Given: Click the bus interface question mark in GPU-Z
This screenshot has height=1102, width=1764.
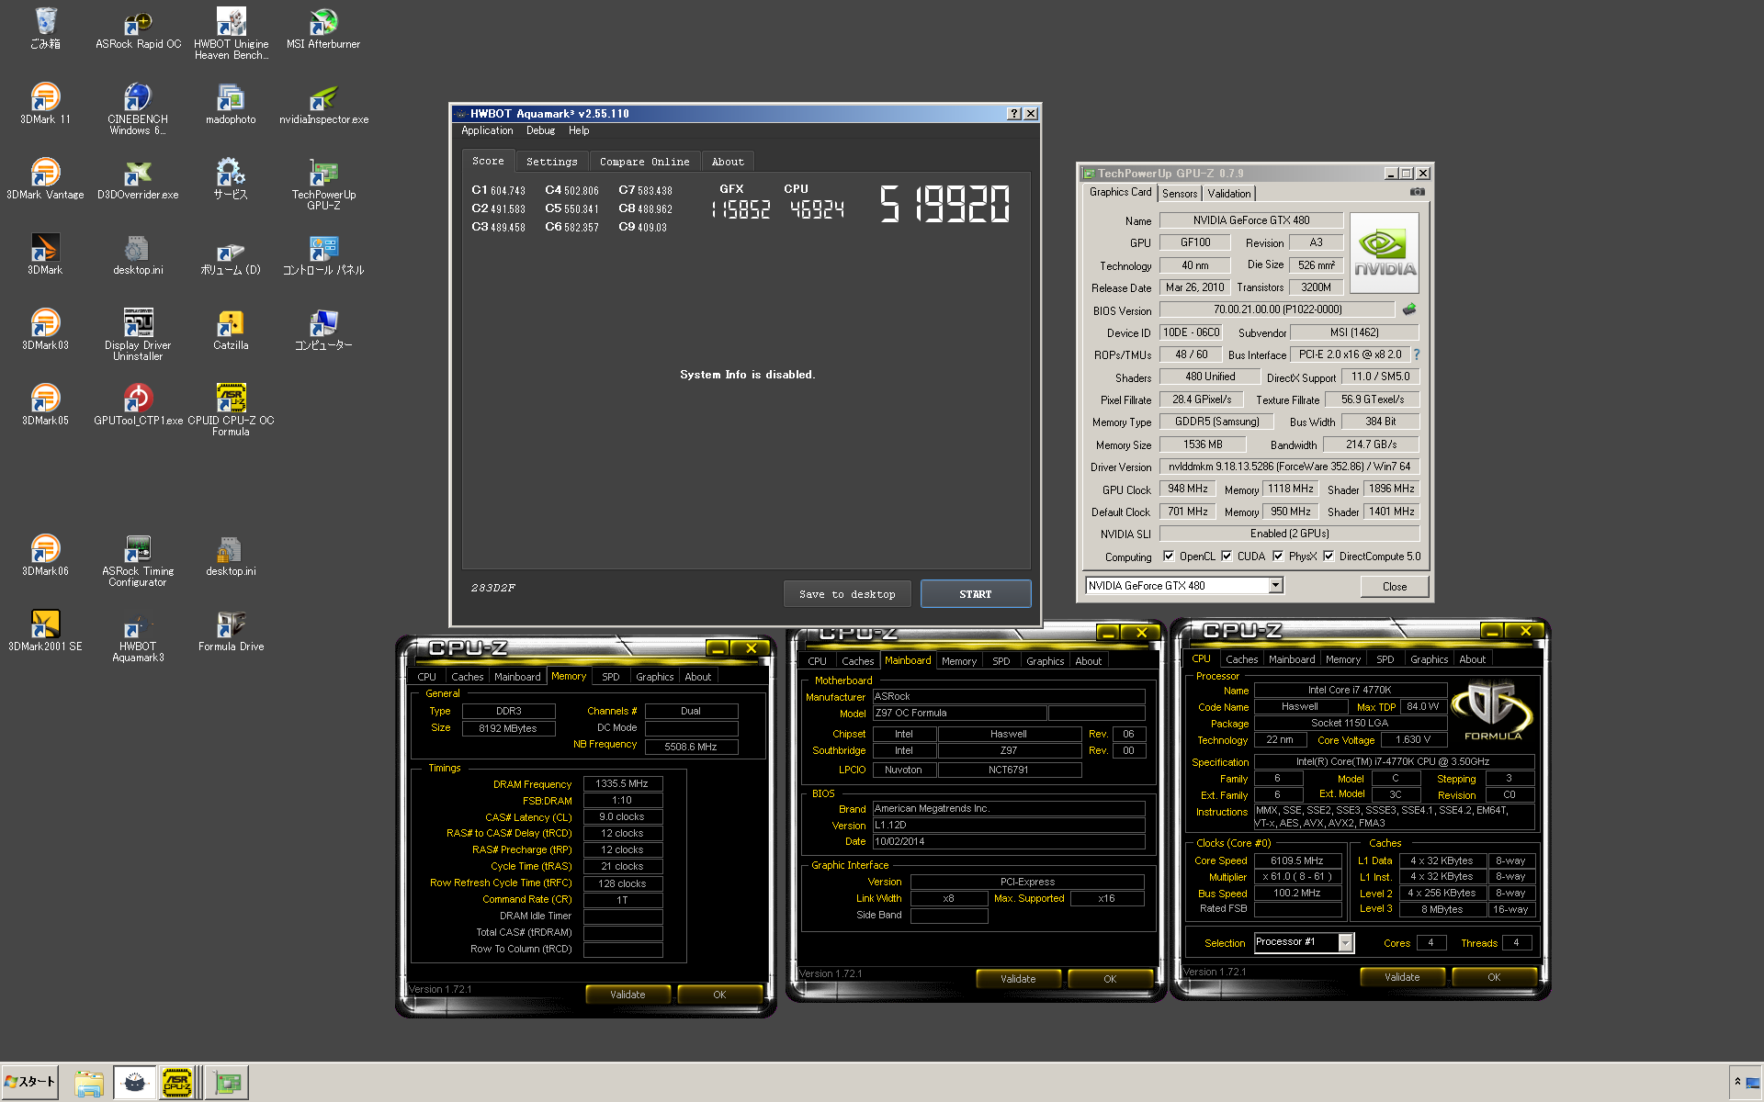Looking at the screenshot, I should (1416, 354).
